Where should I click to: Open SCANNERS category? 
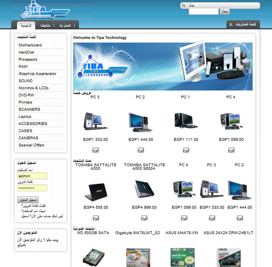pos(29,109)
